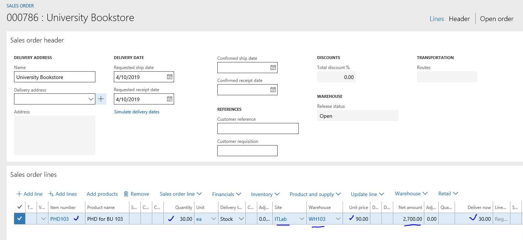Click the WH103 warehouse link

(317, 219)
